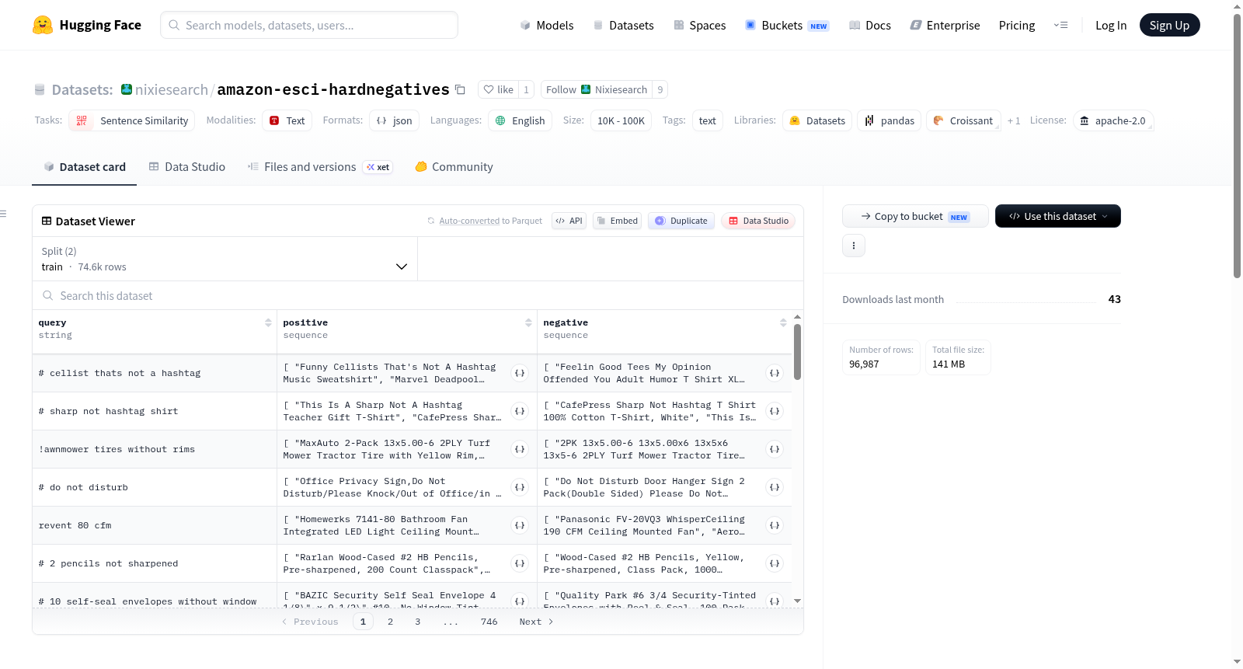The width and height of the screenshot is (1243, 669).
Task: Focus the Search this dataset field
Action: tap(418, 295)
